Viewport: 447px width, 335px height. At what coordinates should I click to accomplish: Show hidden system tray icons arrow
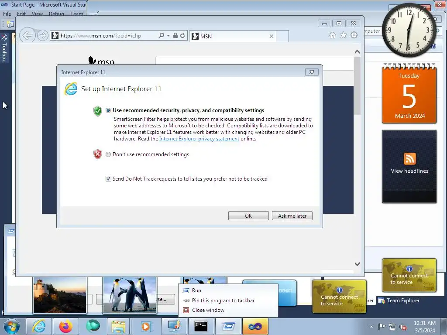[371, 327]
